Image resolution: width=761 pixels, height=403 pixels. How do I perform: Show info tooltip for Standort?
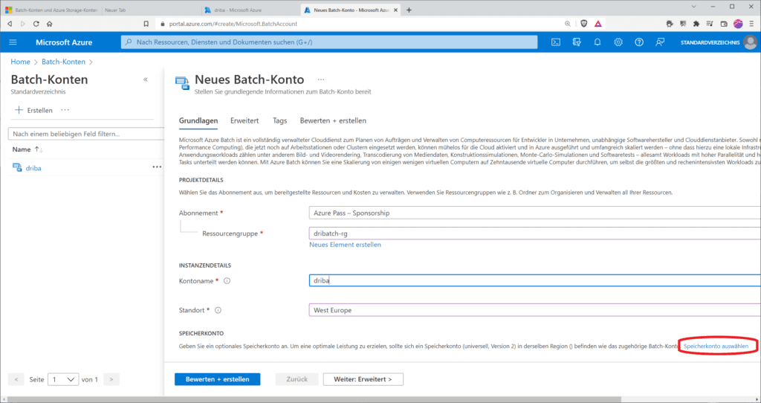click(218, 310)
